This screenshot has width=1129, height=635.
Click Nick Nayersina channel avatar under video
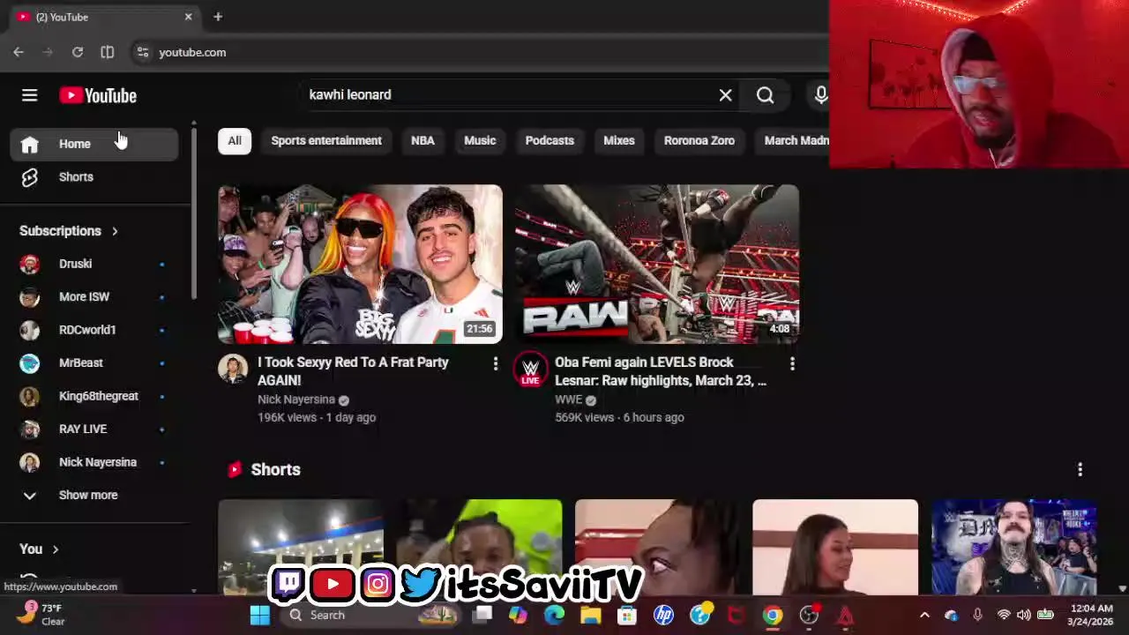233,369
